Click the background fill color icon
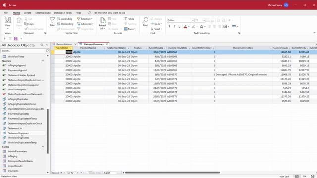 point(201,26)
